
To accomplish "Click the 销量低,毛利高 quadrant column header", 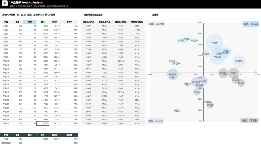I will (x=88, y=22).
